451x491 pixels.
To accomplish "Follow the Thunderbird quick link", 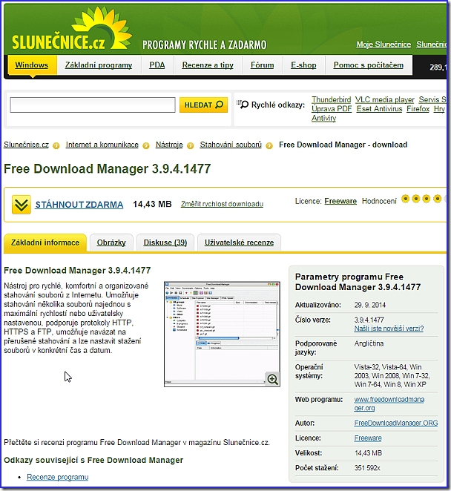I will 331,99.
